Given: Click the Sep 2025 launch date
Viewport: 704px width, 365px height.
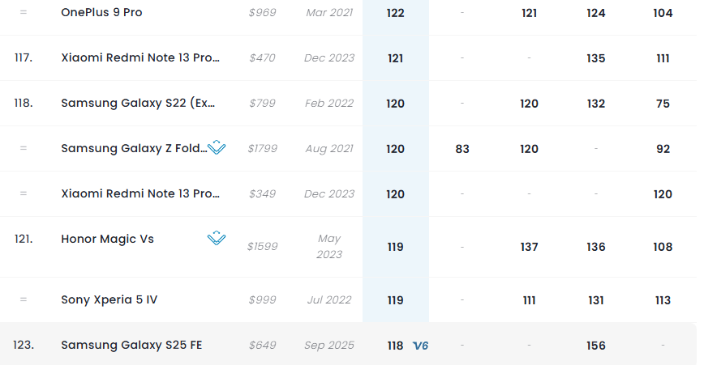Looking at the screenshot, I should point(329,346).
